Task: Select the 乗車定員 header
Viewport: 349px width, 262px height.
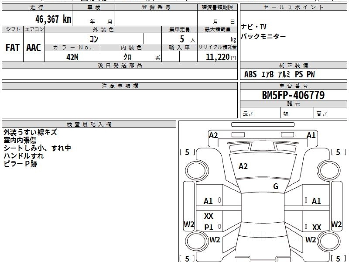Action: coord(179,29)
